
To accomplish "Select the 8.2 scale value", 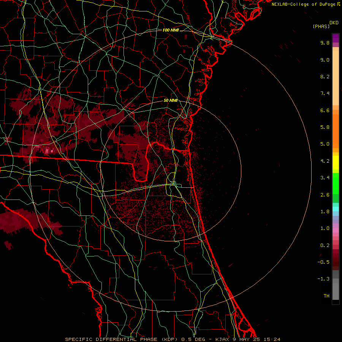I will click(x=325, y=76).
